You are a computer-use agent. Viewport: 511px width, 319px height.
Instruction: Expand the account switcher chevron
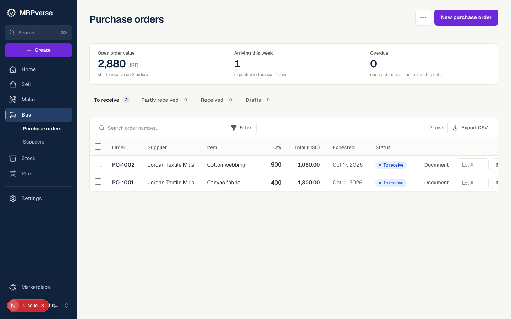tap(66, 306)
